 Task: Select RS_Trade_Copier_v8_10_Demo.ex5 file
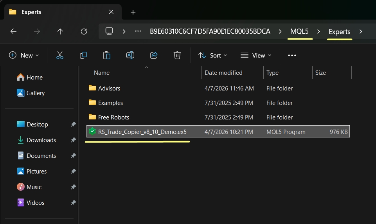tap(218, 132)
